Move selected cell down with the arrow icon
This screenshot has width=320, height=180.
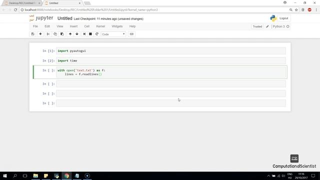point(77,34)
